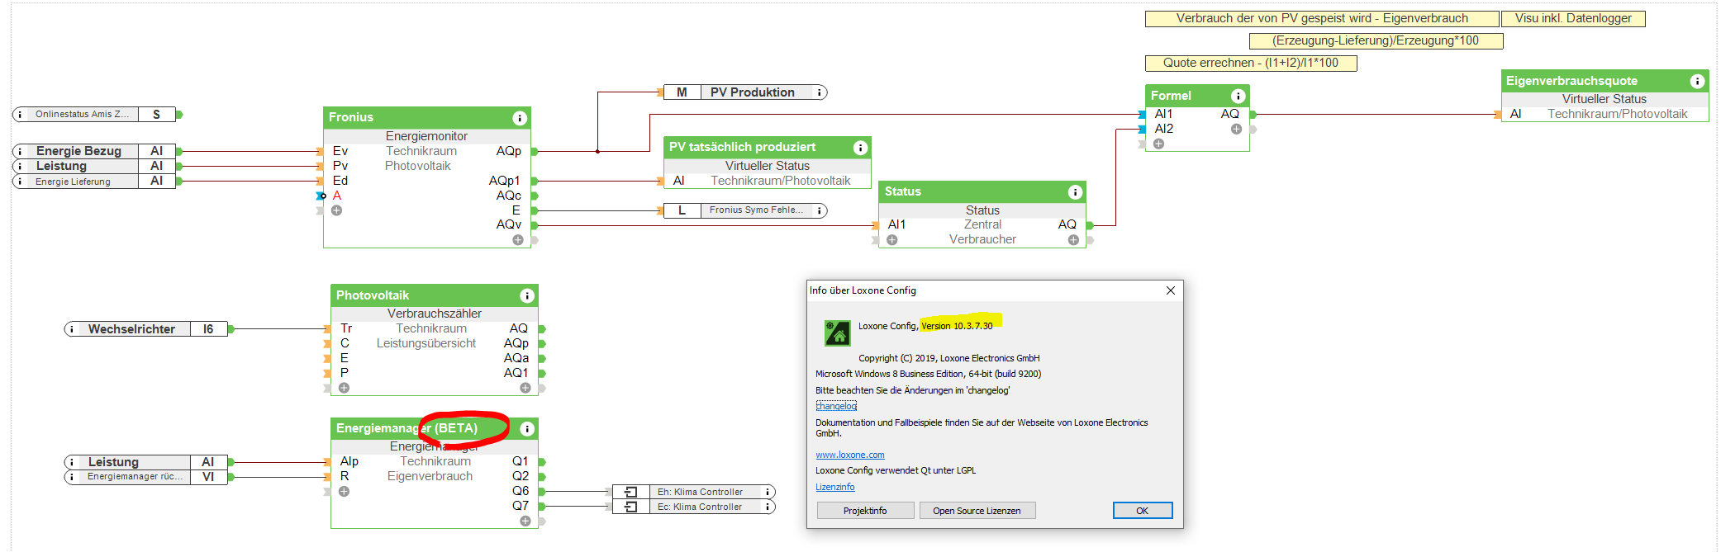Select the Wechselrichter I6 input
This screenshot has width=1721, height=552.
pyautogui.click(x=145, y=329)
